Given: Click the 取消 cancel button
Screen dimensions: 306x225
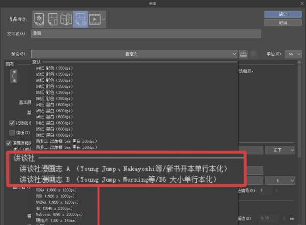Looking at the screenshot, I should (283, 23).
